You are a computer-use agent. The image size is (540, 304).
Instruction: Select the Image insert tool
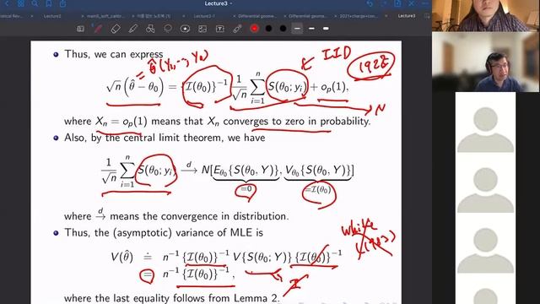[x=202, y=29]
